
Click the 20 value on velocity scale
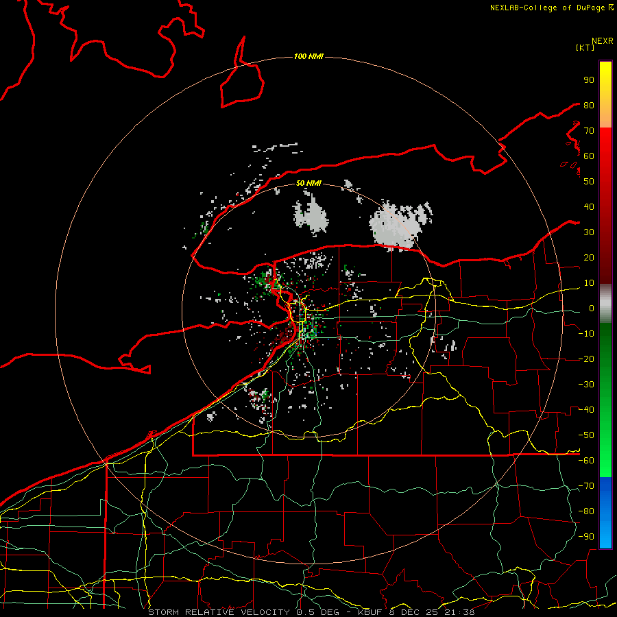[x=589, y=257]
